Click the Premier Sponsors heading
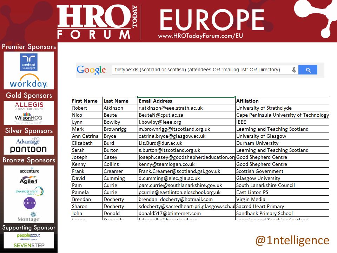The image size is (337, 253). coord(29,47)
